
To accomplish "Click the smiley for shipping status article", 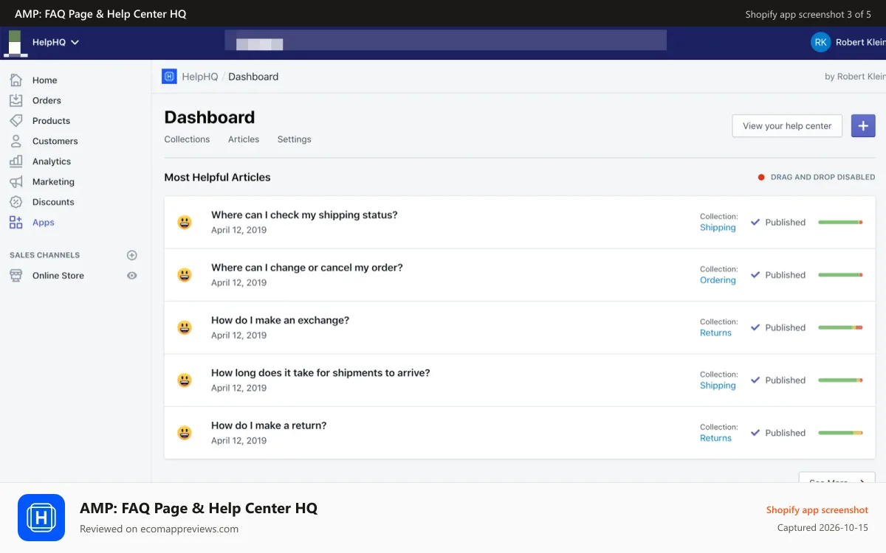I will click(185, 222).
